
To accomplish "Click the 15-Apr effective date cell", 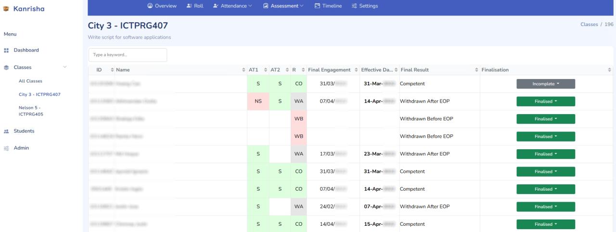I will pos(379,224).
